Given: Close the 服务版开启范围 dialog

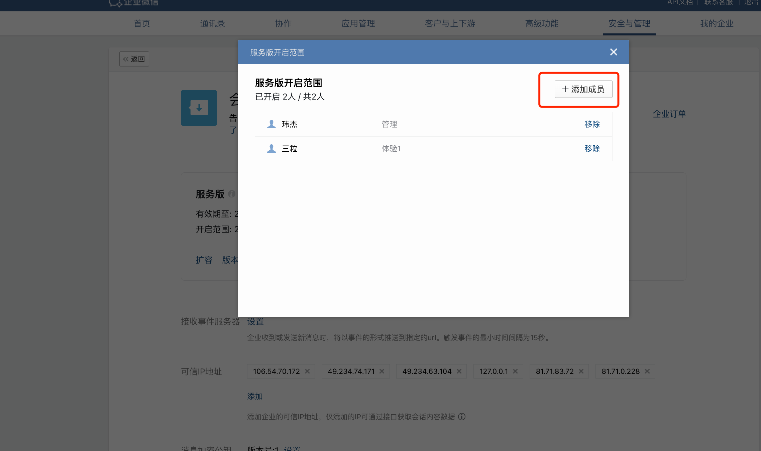Looking at the screenshot, I should [x=613, y=52].
